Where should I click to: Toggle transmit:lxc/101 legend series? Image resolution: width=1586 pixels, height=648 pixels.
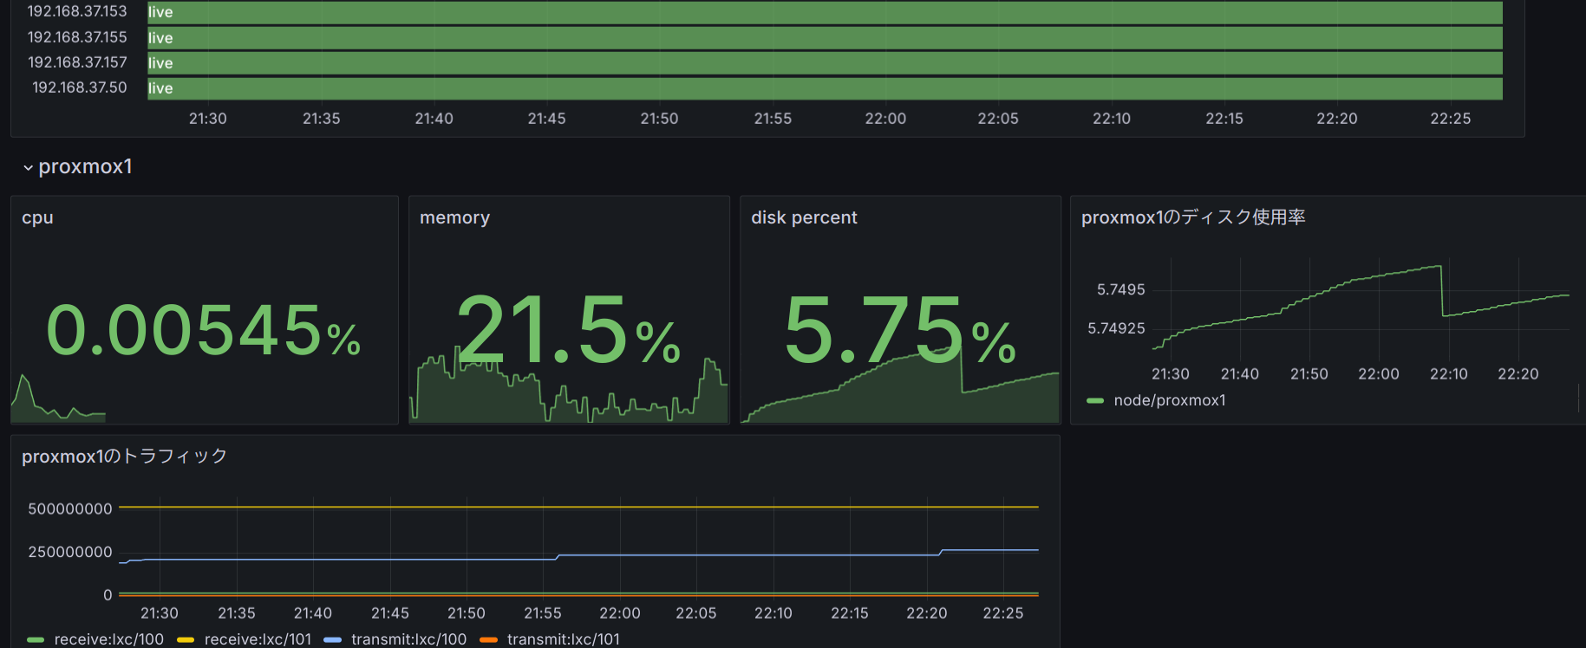point(563,639)
